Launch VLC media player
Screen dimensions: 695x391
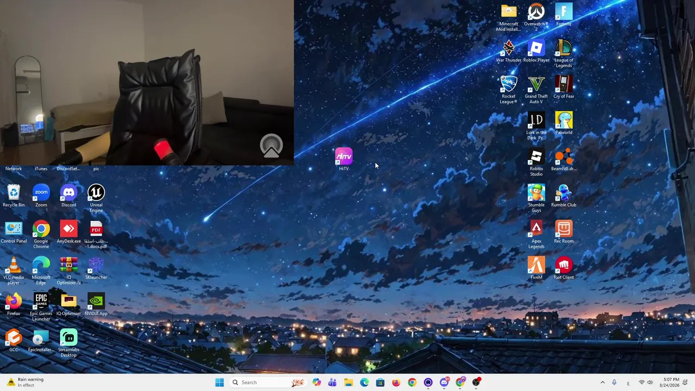(x=14, y=271)
